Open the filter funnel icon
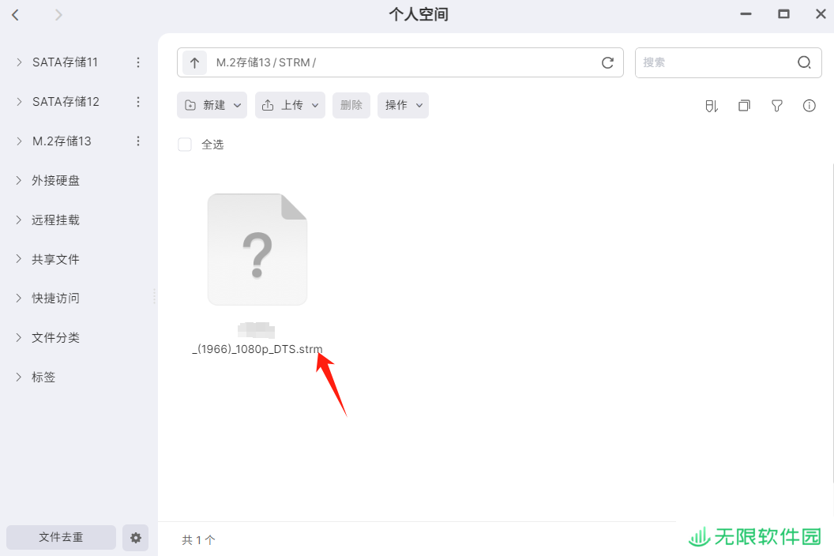Viewport: 834px width, 556px height. [776, 106]
